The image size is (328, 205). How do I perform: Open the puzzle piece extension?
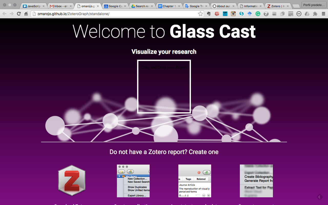click(x=315, y=14)
